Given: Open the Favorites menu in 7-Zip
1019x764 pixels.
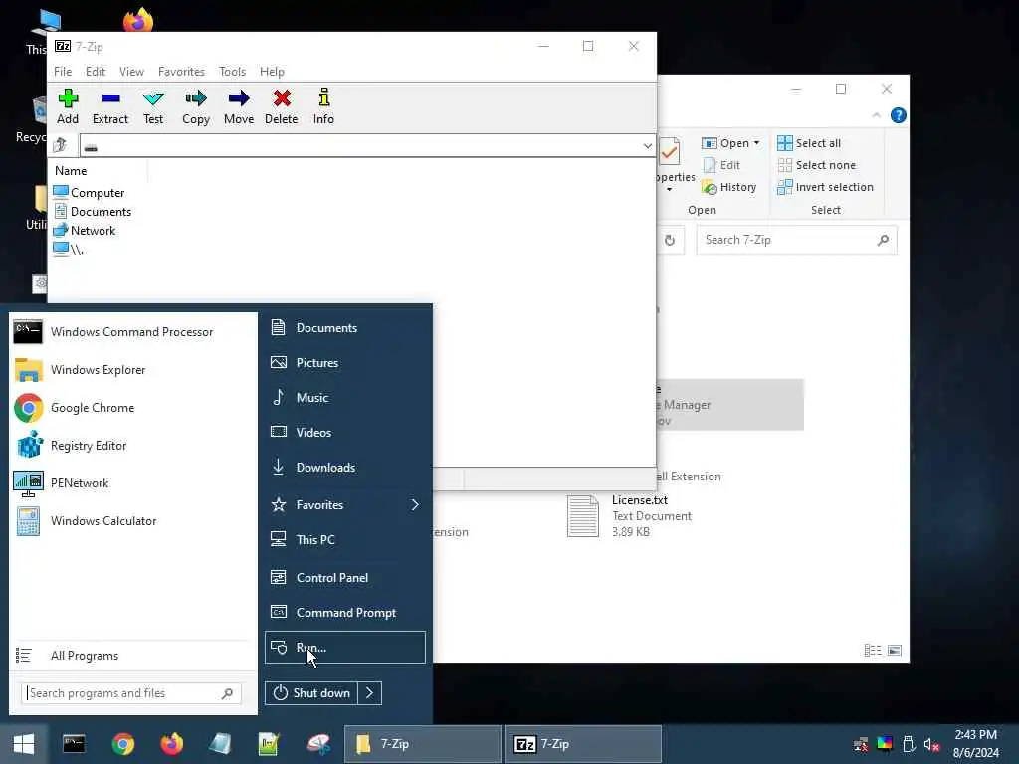Looking at the screenshot, I should [181, 72].
